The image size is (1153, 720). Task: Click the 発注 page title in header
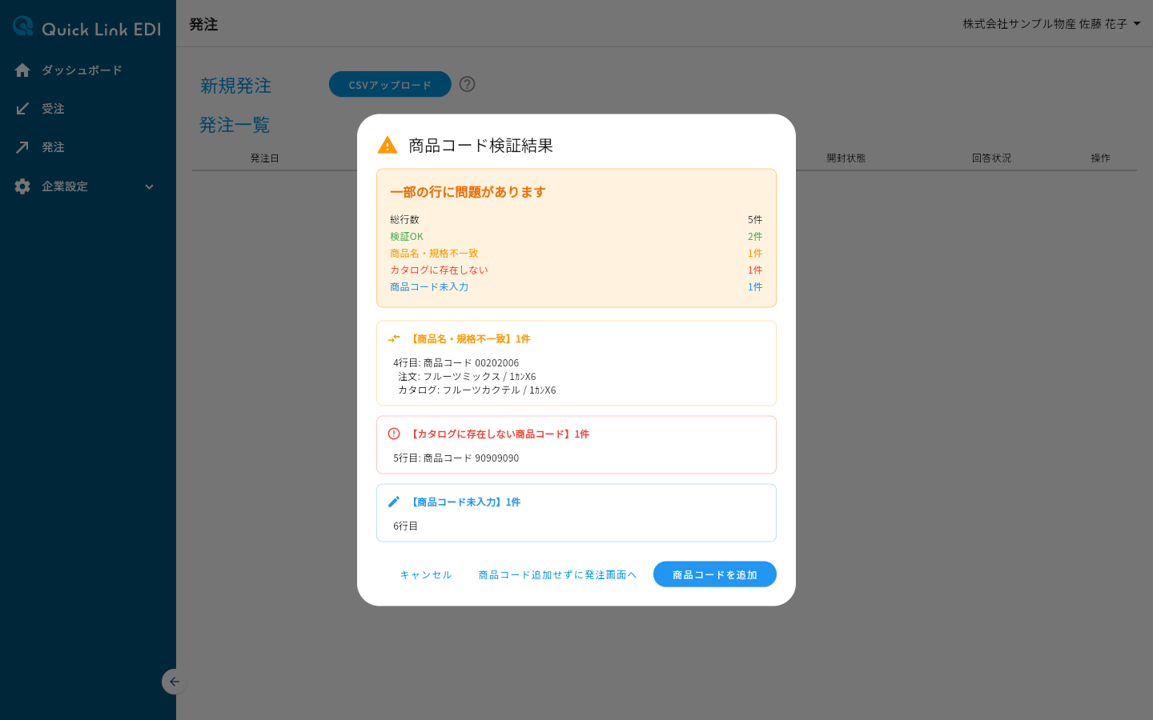pyautogui.click(x=203, y=25)
